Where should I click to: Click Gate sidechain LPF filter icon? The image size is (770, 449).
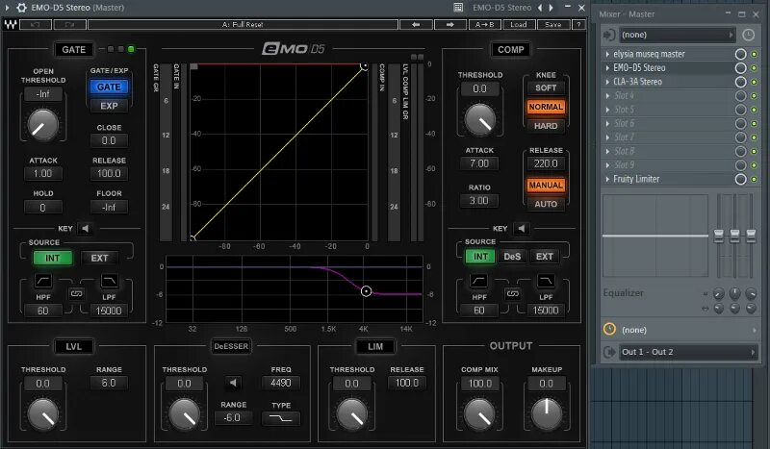pyautogui.click(x=109, y=281)
